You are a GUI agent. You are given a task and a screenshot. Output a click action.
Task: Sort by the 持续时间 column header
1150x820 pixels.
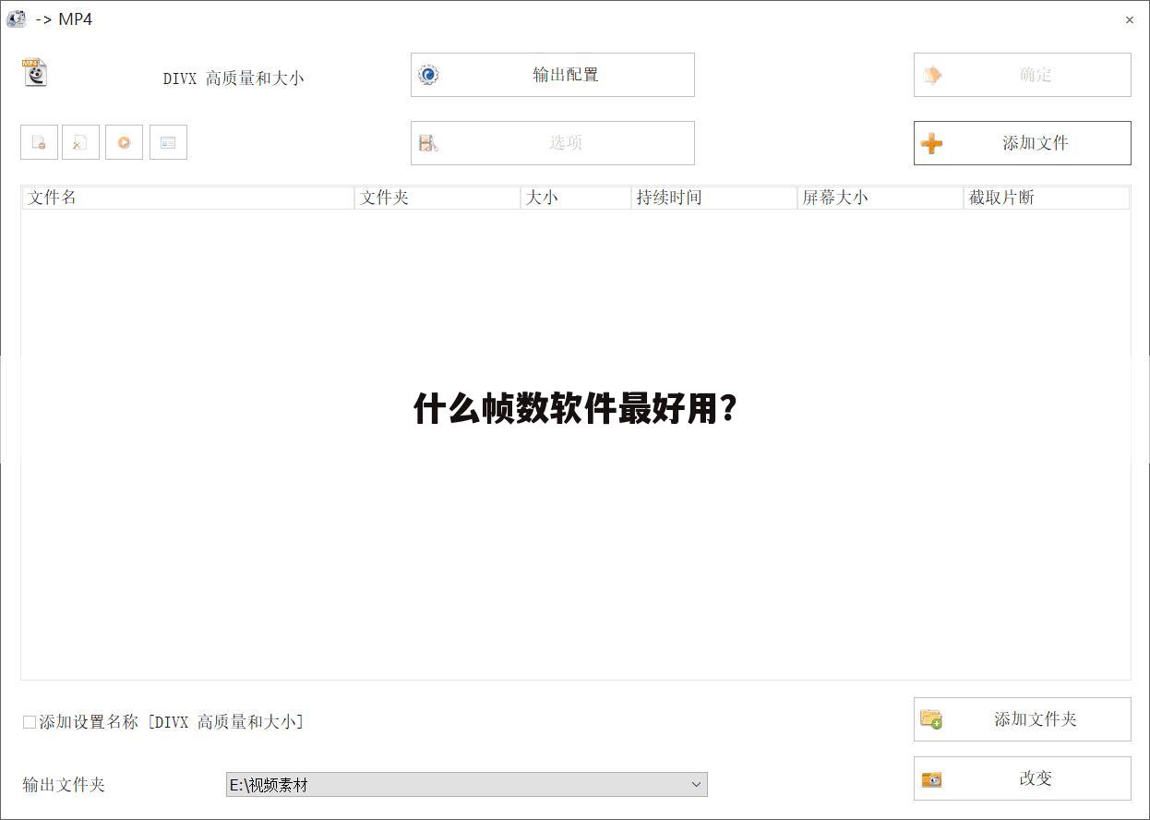coord(714,198)
